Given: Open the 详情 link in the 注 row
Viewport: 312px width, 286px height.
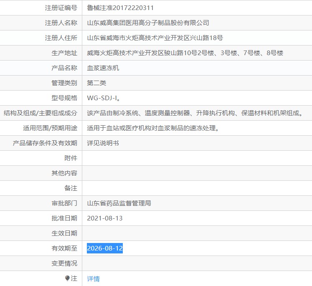Looking at the screenshot, I should point(93,278).
